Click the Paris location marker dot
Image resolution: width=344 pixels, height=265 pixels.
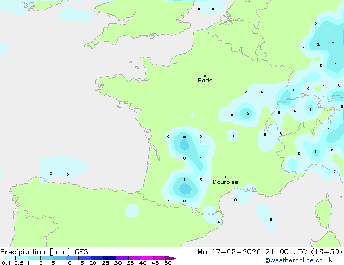(205, 76)
